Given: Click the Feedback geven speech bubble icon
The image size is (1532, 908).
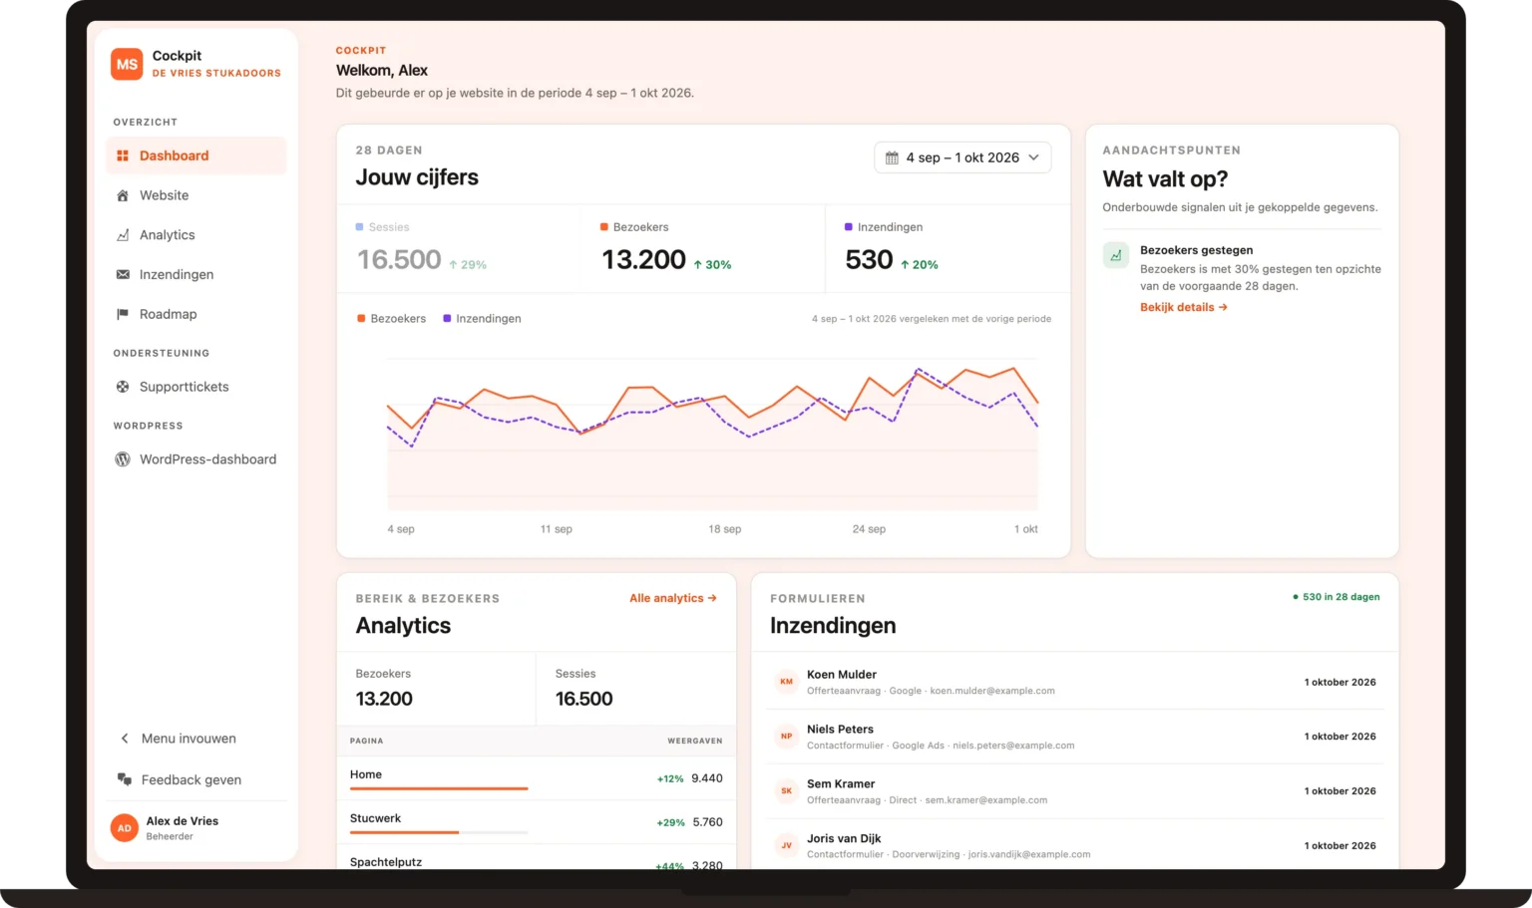Looking at the screenshot, I should [125, 779].
